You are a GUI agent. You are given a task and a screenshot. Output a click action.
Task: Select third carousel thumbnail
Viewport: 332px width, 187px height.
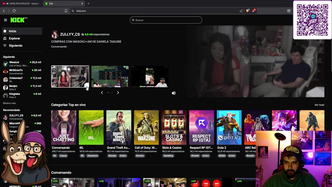click(x=150, y=76)
